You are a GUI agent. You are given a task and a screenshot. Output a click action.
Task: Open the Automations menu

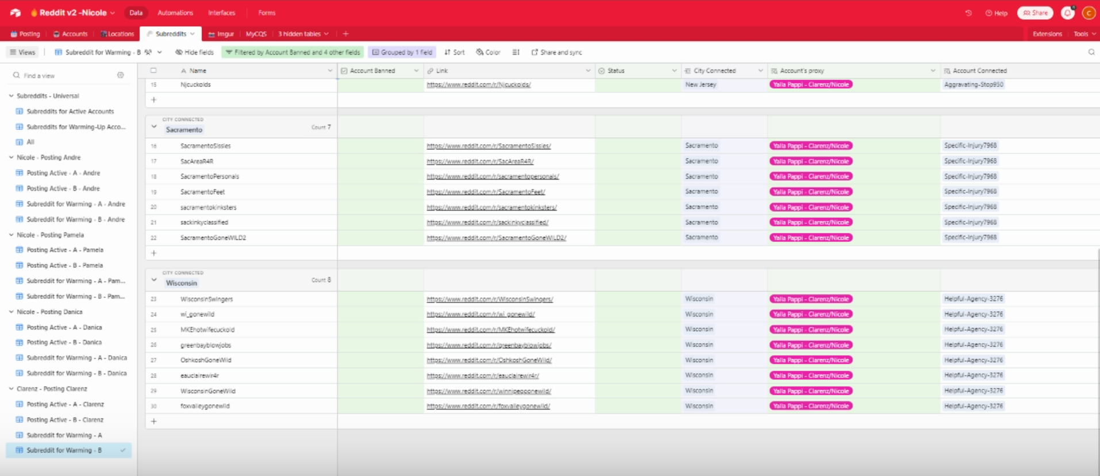[x=175, y=13]
